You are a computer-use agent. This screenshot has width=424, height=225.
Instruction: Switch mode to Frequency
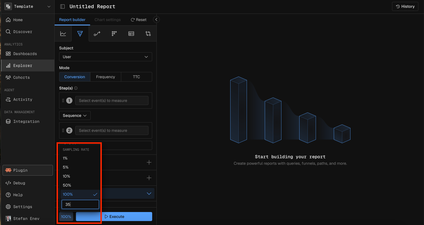tap(106, 77)
